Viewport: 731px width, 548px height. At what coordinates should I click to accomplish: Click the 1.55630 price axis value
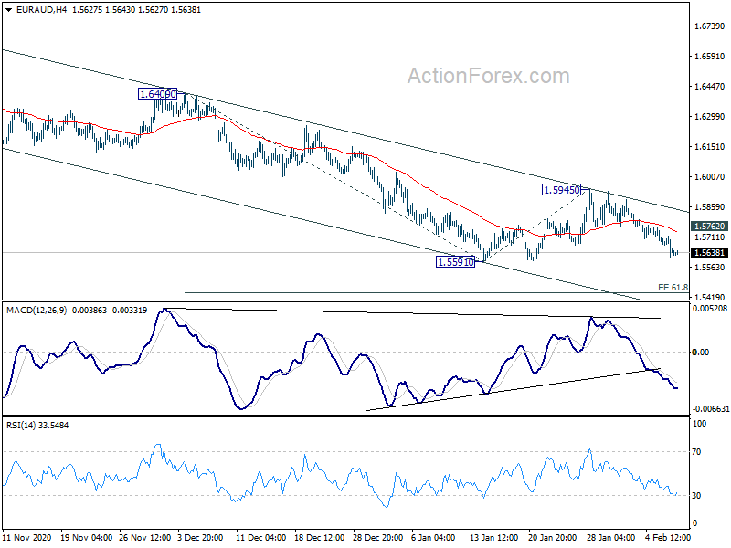(710, 267)
